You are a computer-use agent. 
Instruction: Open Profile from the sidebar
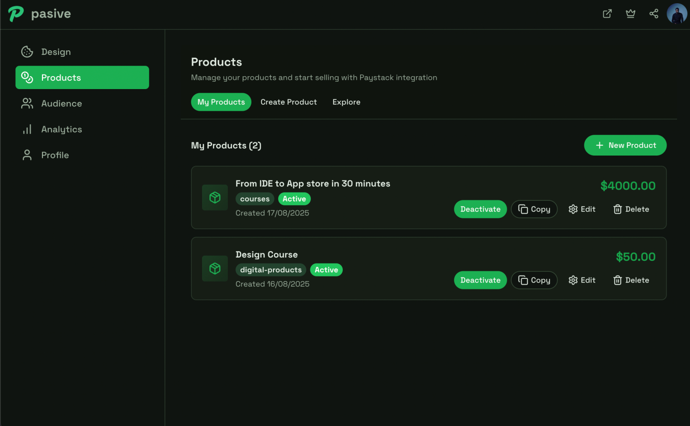[82, 155]
